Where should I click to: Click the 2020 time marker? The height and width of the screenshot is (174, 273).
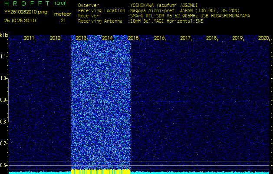[x=263, y=38]
